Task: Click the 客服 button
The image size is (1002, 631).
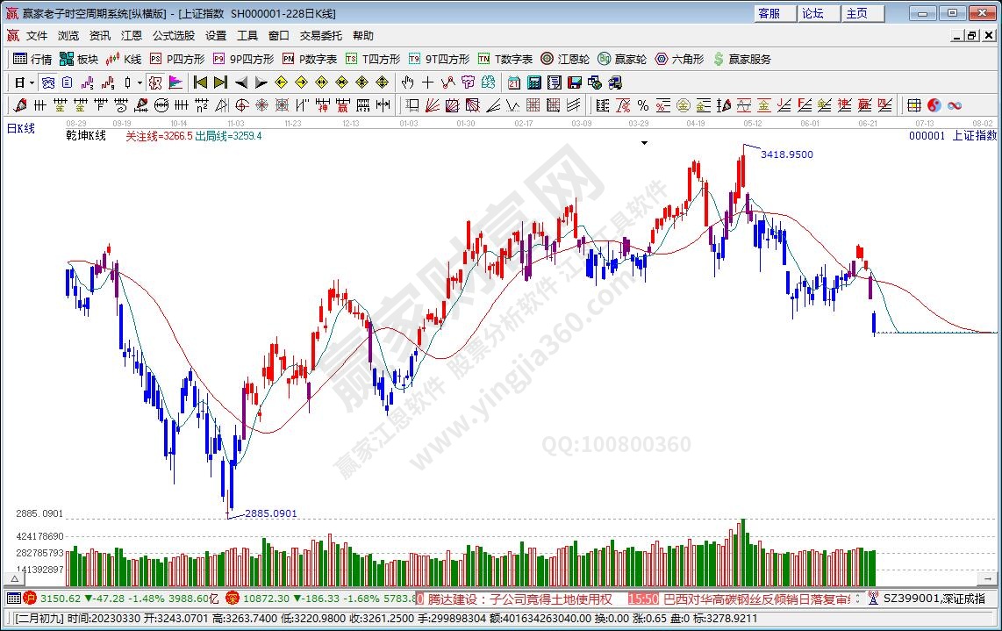Action: (x=769, y=13)
